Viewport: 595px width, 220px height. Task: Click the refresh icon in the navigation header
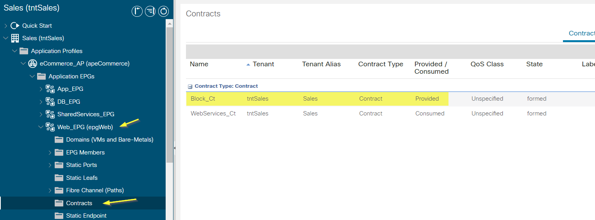coord(163,11)
